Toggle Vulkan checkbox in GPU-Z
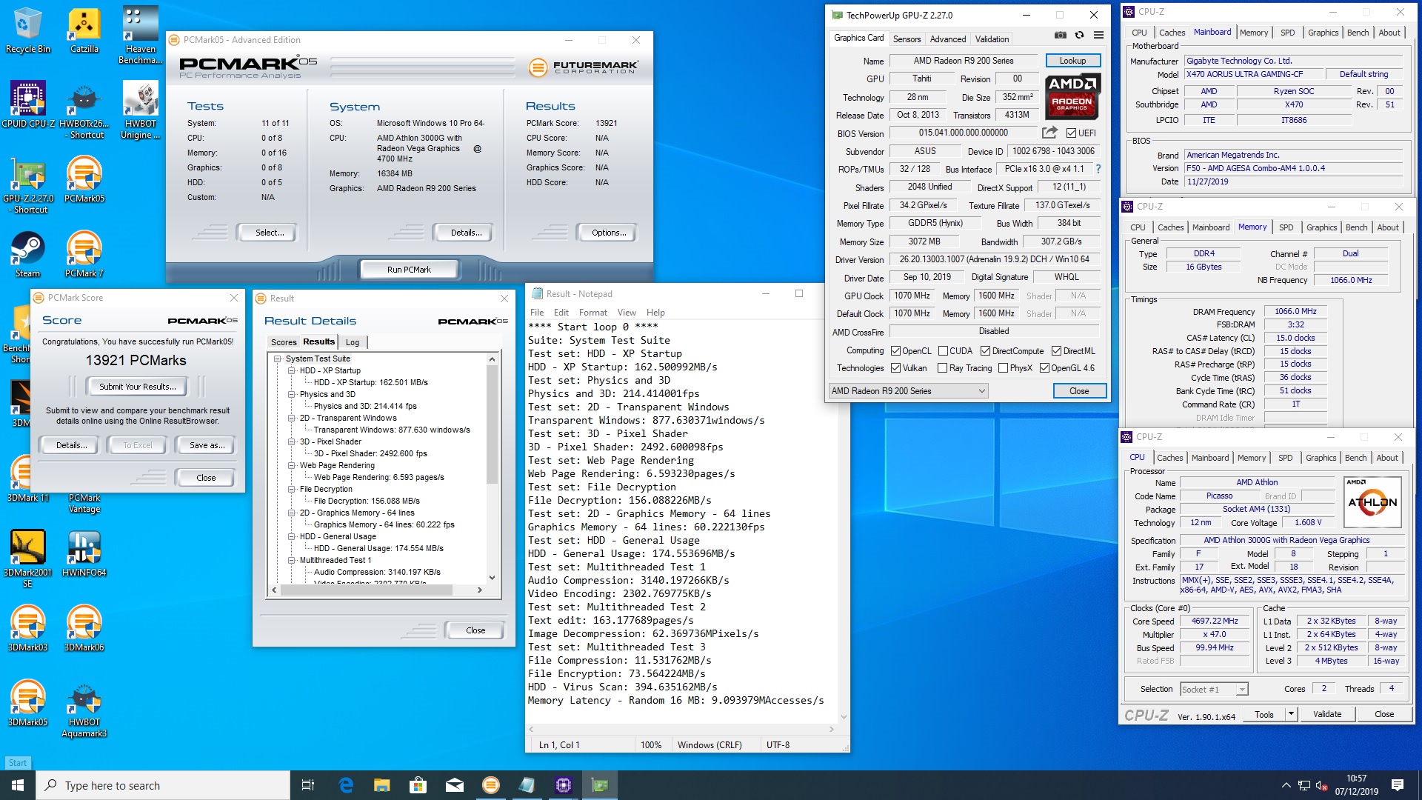The image size is (1422, 800). point(895,368)
